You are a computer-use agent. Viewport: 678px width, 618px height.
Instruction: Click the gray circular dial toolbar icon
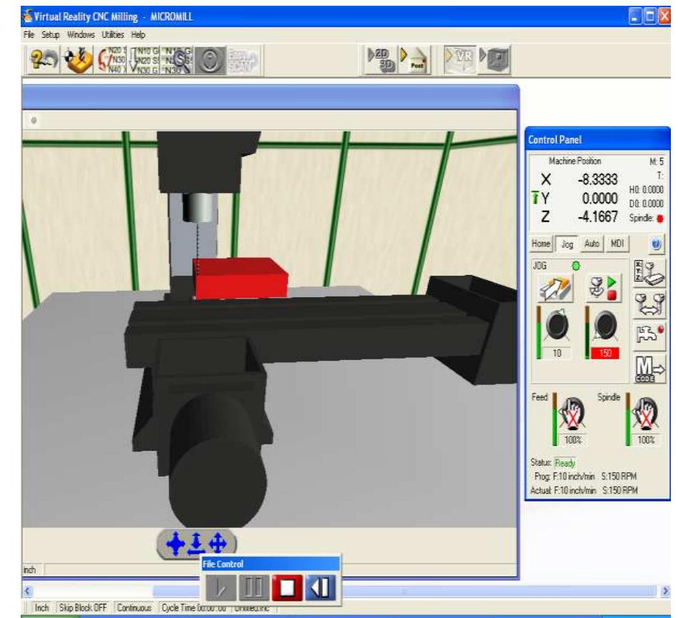tap(211, 60)
